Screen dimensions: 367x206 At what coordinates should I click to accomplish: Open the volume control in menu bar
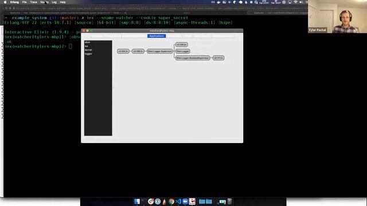(301, 2)
